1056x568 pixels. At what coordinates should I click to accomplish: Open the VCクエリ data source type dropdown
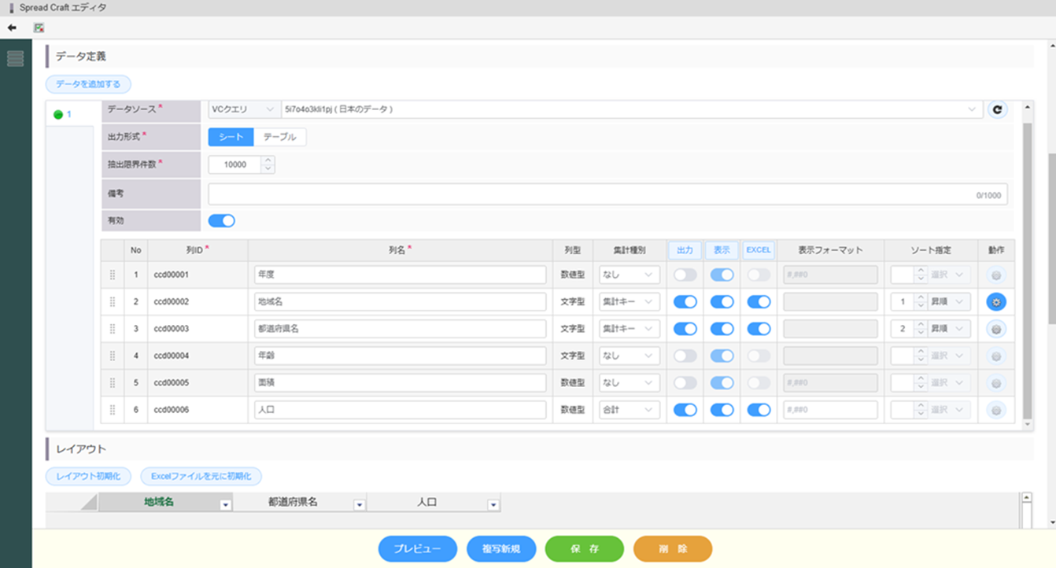coord(243,109)
